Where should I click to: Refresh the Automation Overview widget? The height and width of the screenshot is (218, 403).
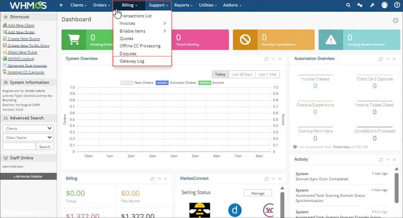point(381,59)
